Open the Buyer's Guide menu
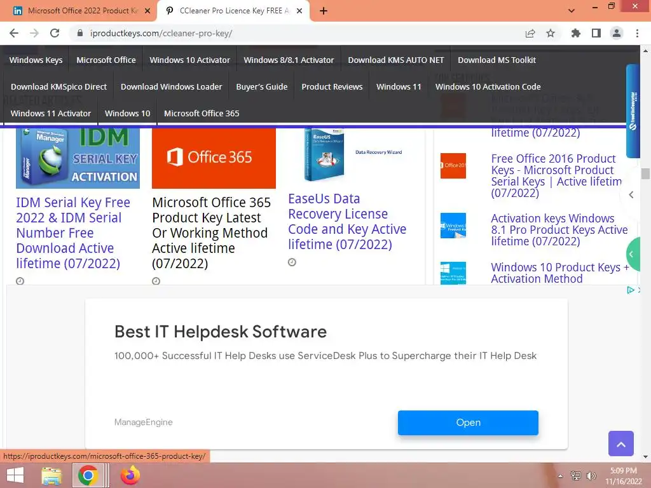Screen dimensions: 651x488 point(261,86)
